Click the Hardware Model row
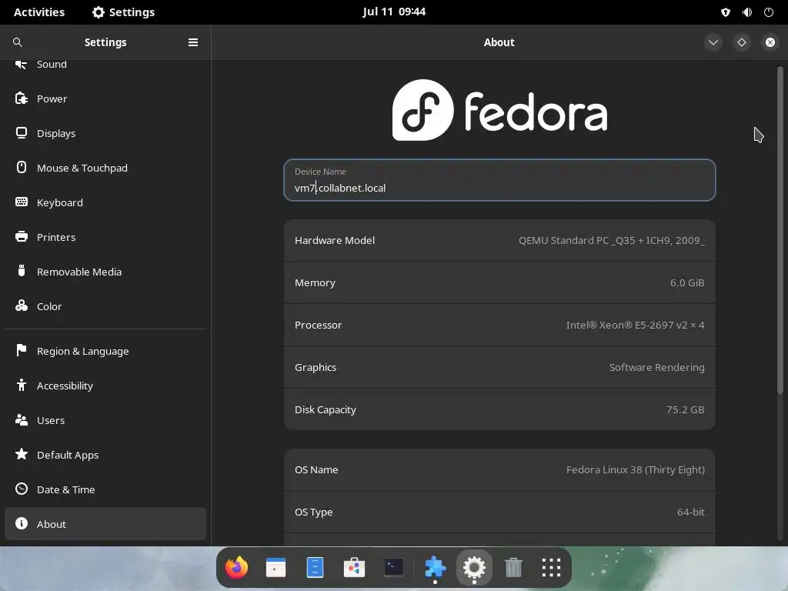The width and height of the screenshot is (788, 591). (499, 240)
